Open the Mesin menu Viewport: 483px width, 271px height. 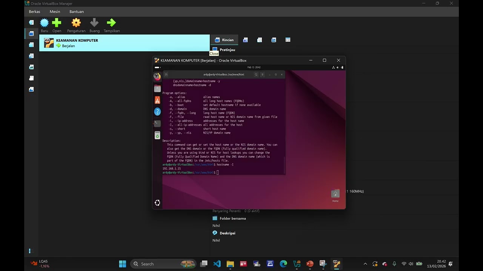pyautogui.click(x=55, y=12)
